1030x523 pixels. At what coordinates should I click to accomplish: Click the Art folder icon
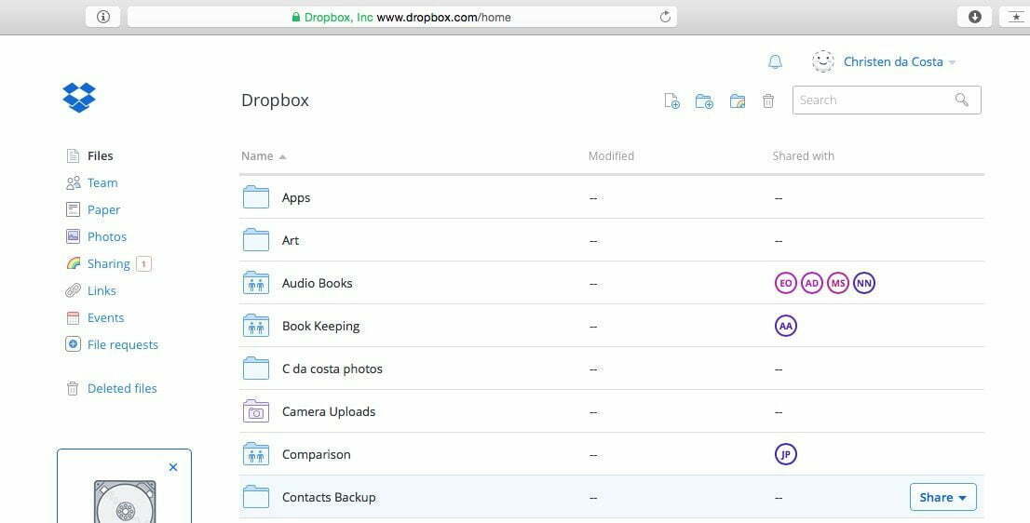pyautogui.click(x=256, y=240)
